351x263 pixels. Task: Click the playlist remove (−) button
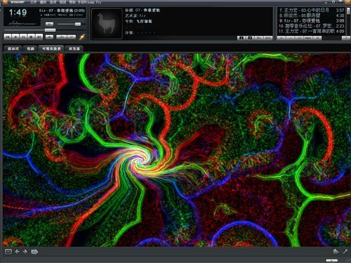pyautogui.click(x=291, y=38)
